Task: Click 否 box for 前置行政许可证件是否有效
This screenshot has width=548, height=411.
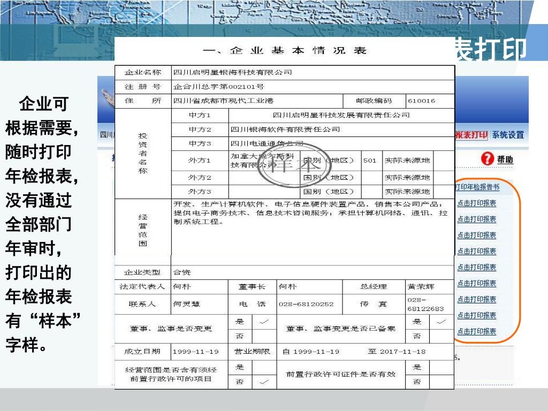Action: pyautogui.click(x=442, y=382)
